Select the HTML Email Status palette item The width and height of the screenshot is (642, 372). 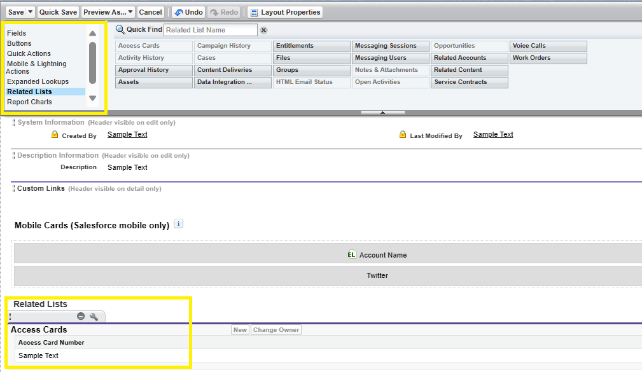coord(312,82)
